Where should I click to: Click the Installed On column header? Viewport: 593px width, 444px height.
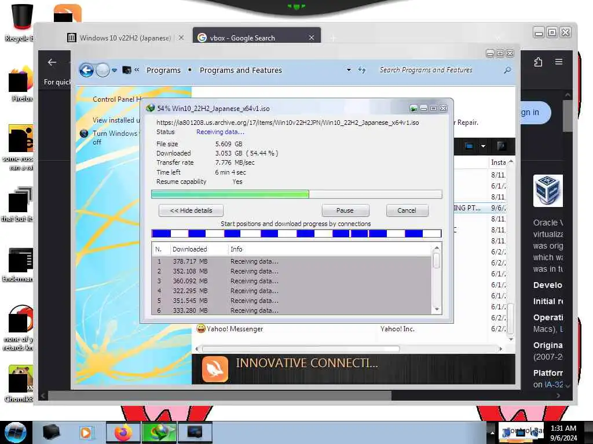[498, 162]
